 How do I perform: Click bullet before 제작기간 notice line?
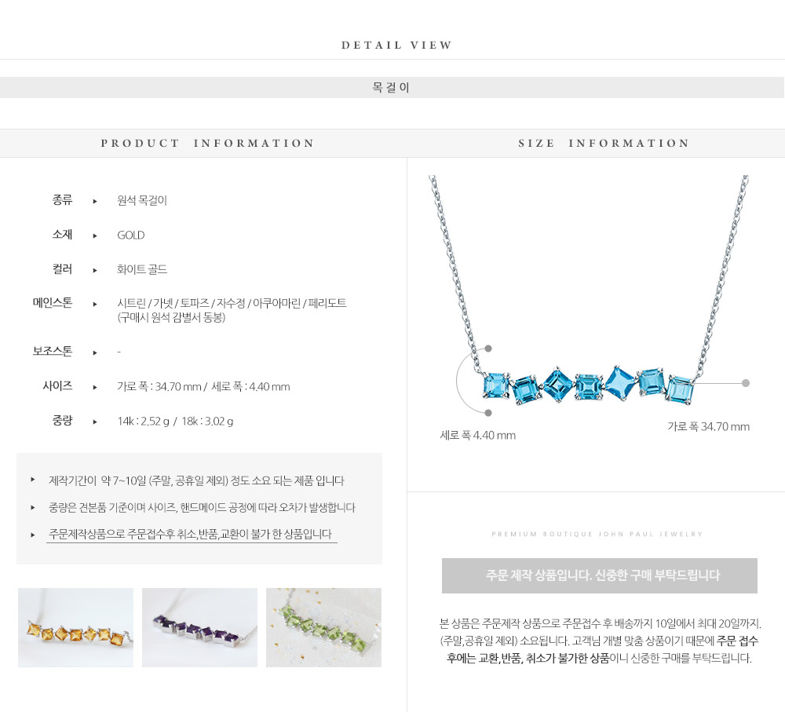(x=32, y=480)
